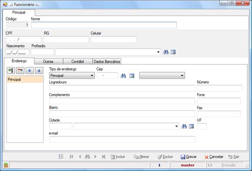Go to first record
Screen dimensions: 252x171
click(x=72, y=157)
